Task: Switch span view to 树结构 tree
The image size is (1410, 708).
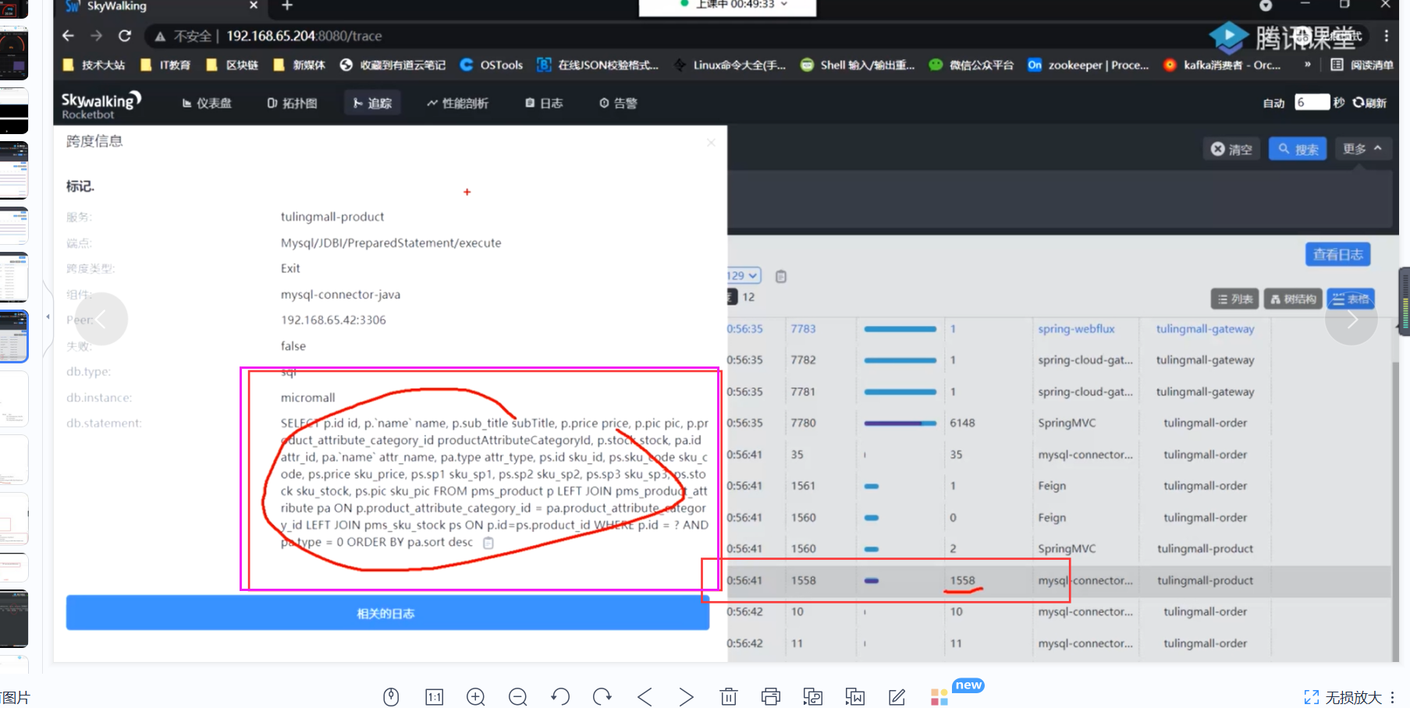Action: coord(1293,299)
